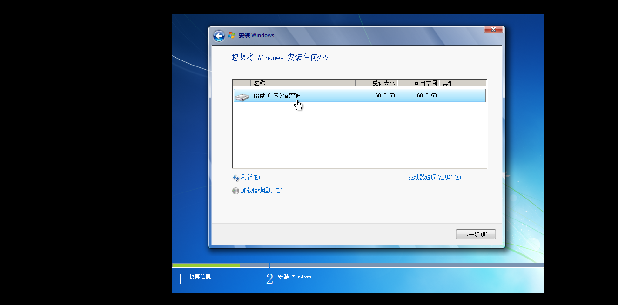Click the Windows flag icon in title
The width and height of the screenshot is (618, 305).
click(232, 35)
